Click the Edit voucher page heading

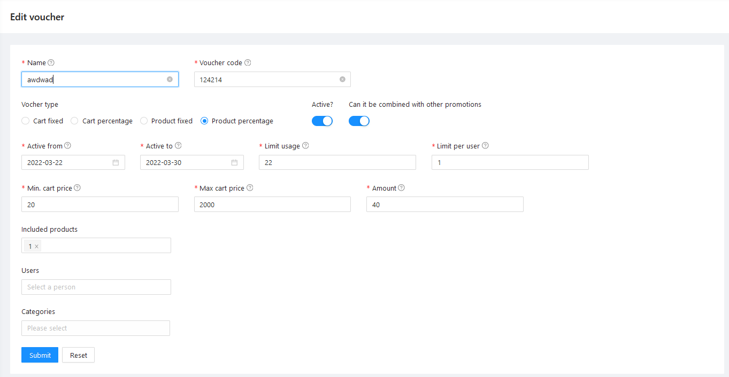(37, 17)
